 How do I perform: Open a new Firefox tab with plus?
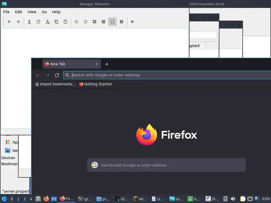107,64
